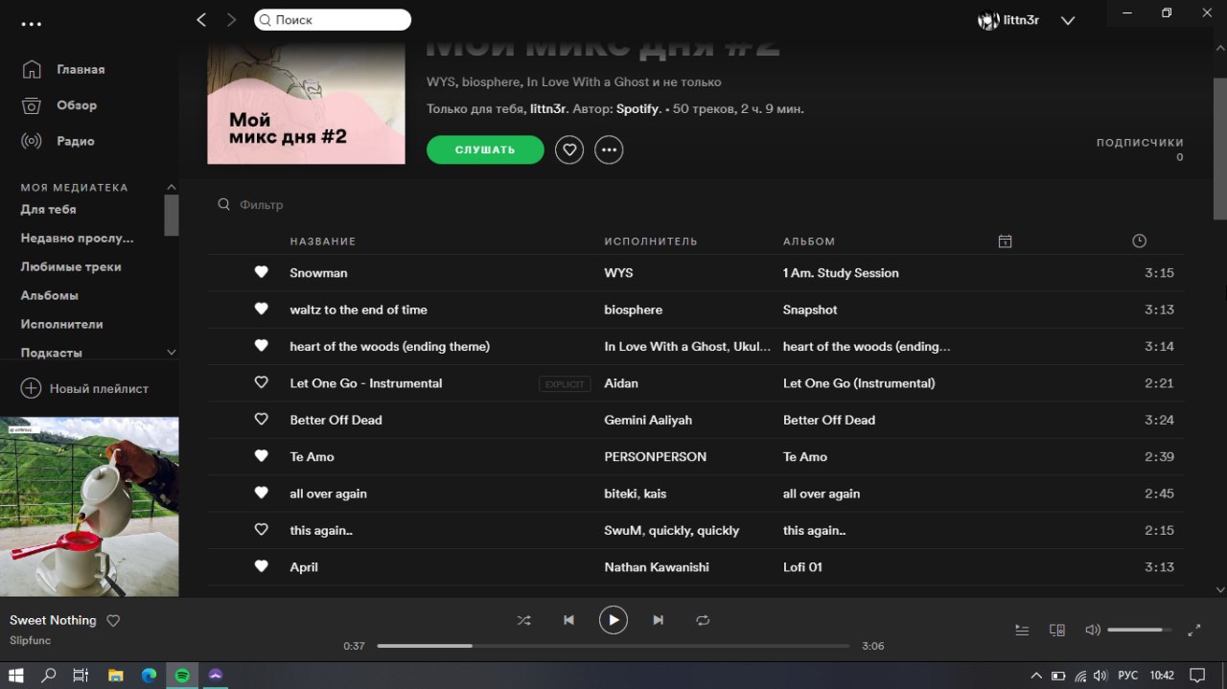Sort by the duration clock icon
Viewport: 1227px width, 689px height.
coord(1139,241)
